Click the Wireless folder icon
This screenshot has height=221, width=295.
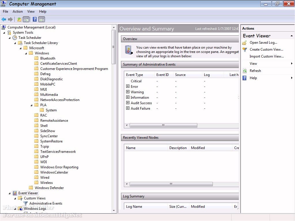point(37,182)
